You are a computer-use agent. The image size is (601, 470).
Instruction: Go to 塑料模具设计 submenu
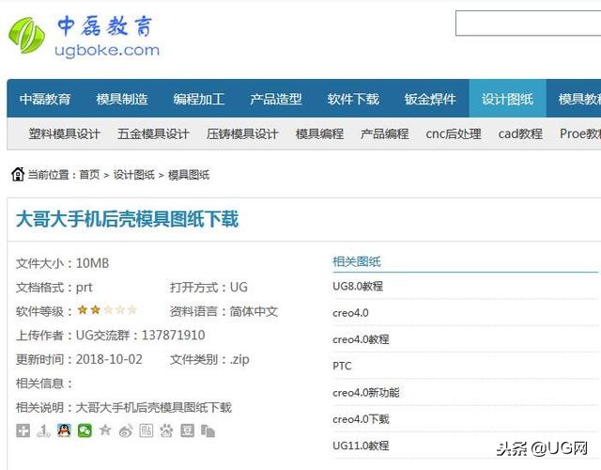pyautogui.click(x=65, y=133)
